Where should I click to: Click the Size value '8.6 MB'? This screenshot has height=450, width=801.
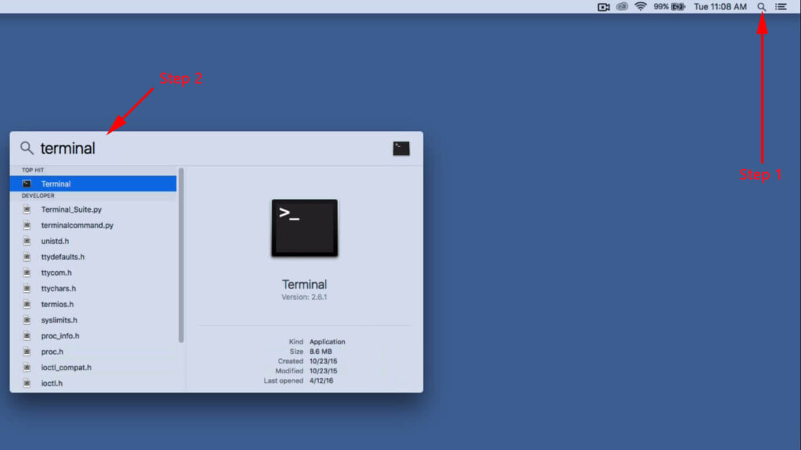321,352
